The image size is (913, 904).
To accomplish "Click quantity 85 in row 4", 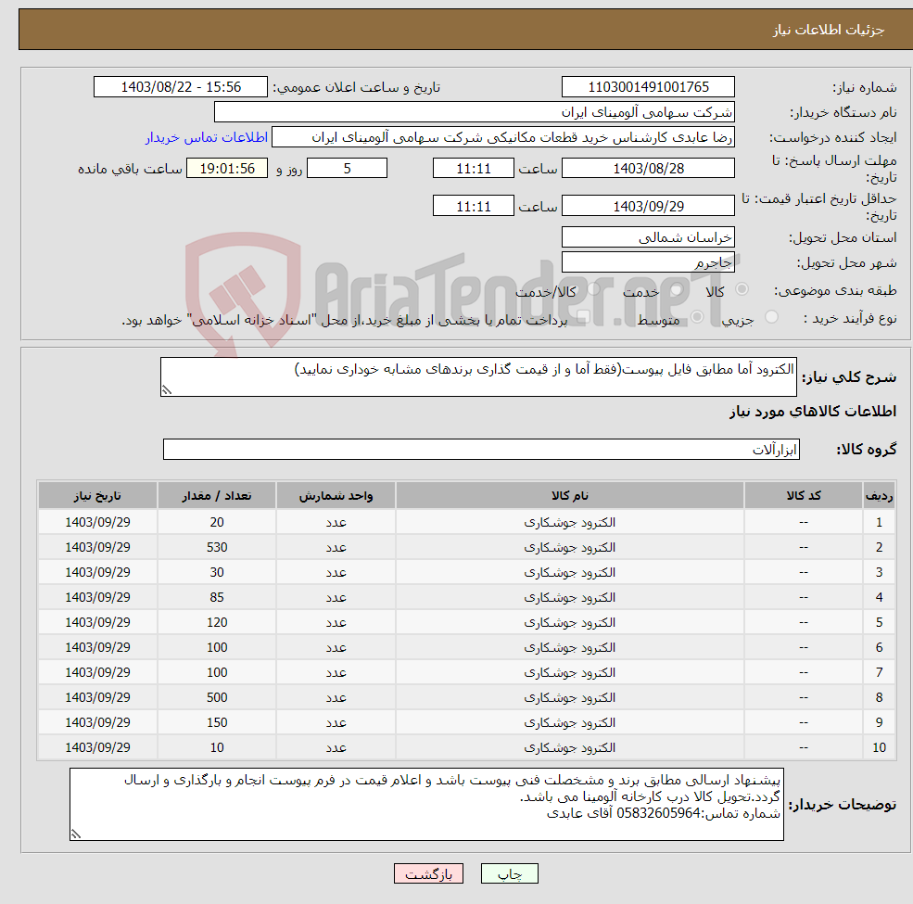I will pyautogui.click(x=217, y=597).
